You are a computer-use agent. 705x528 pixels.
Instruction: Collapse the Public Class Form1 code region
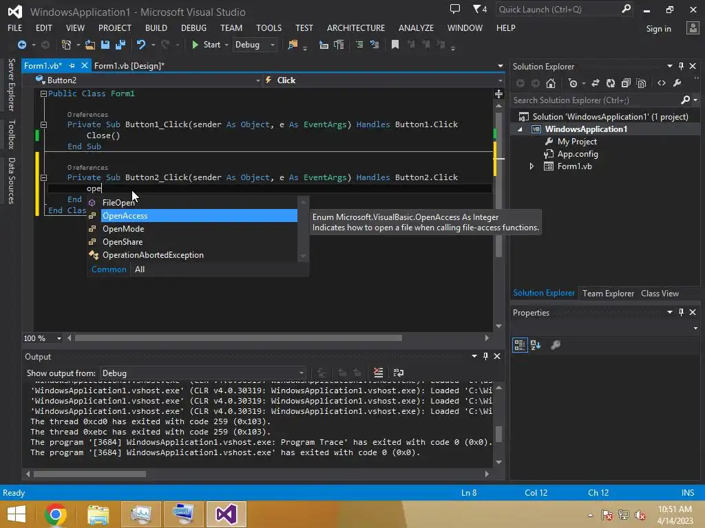[x=43, y=93]
